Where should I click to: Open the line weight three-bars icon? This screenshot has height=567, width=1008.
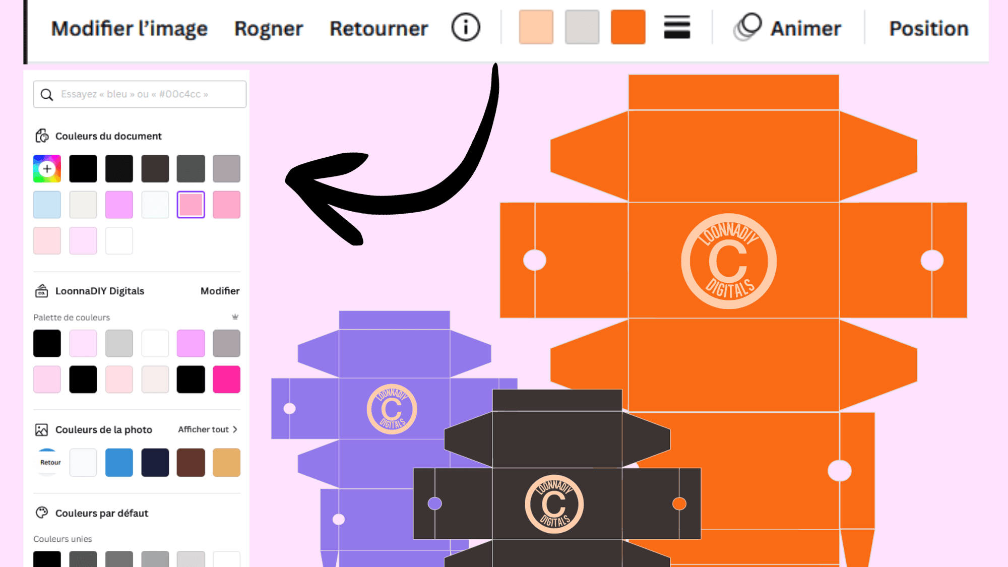(x=677, y=27)
